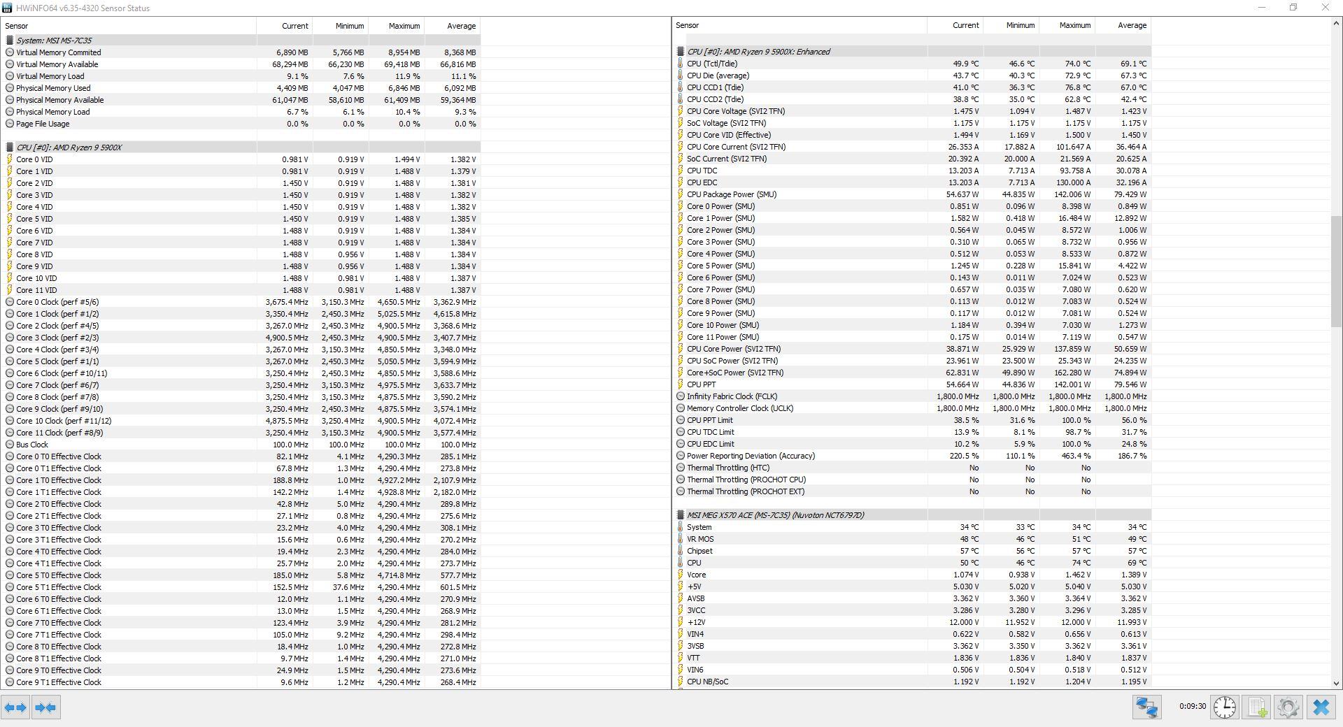
Task: Reset min/max values with clock icon
Action: coord(1224,707)
